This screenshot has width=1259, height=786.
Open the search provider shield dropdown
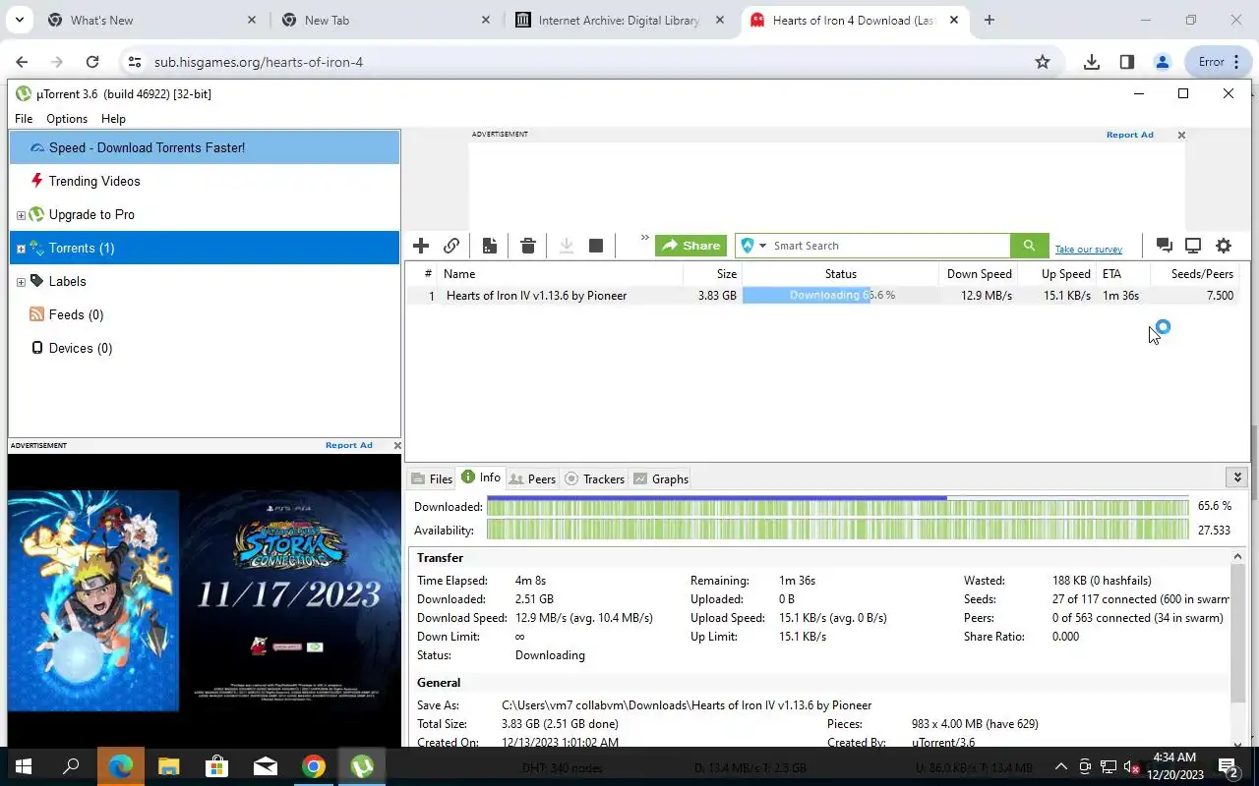coord(753,246)
